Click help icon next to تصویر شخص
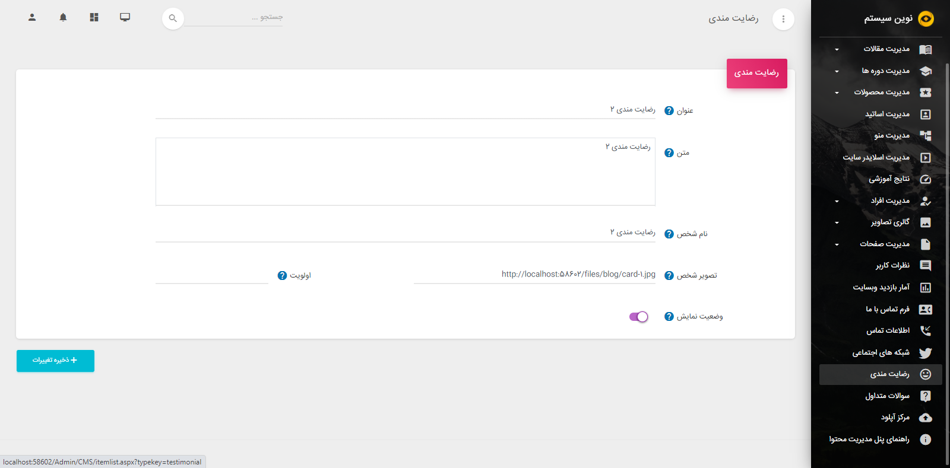 669,276
